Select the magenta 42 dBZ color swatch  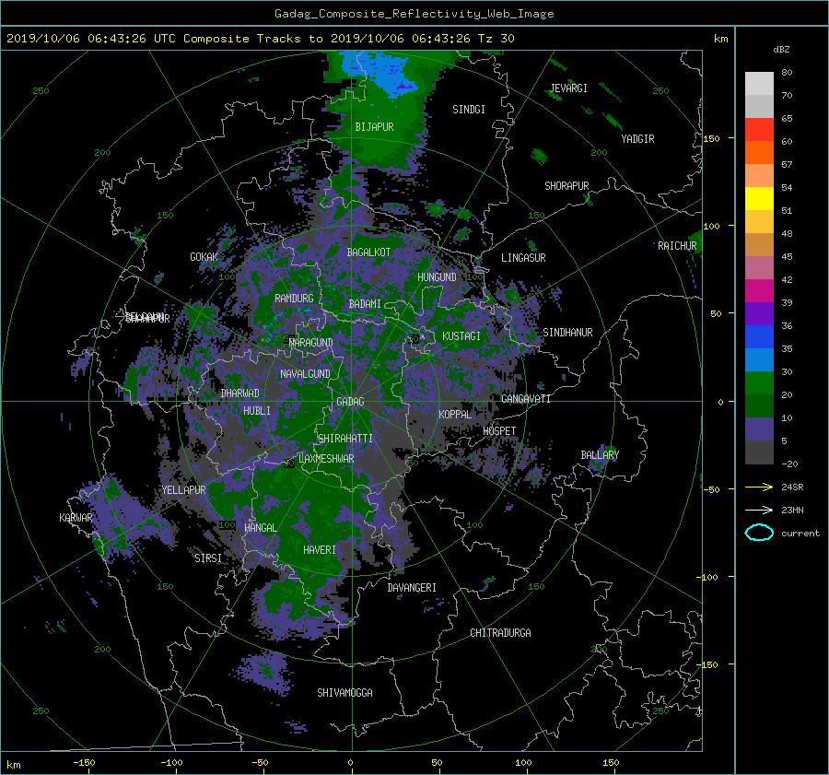(759, 291)
